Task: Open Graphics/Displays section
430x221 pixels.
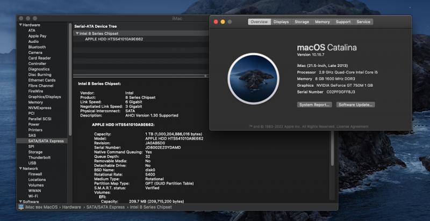Action: click(45, 97)
